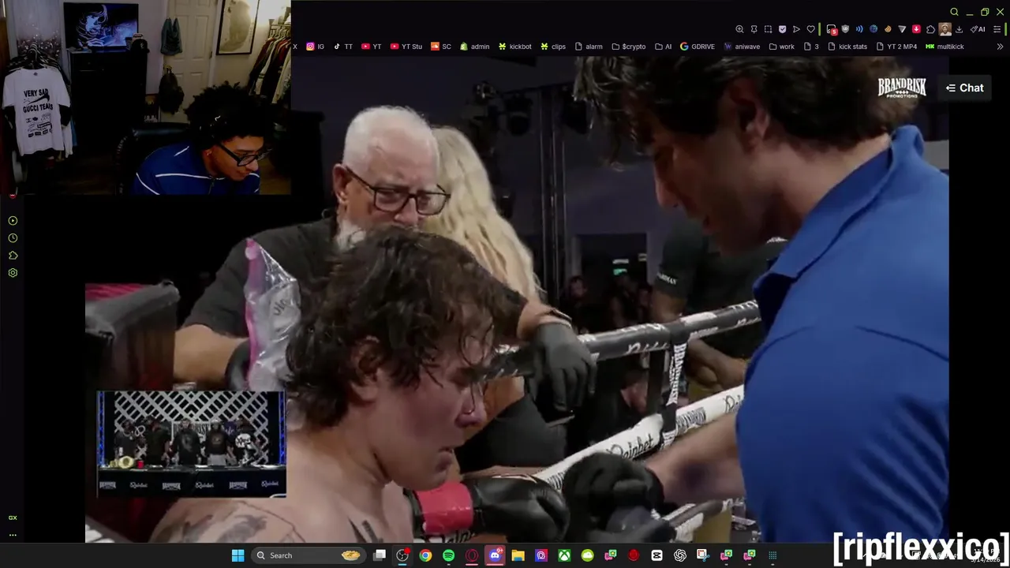Screen dimensions: 1010x568
Task: Open the gray triangle extension
Action: tap(902, 29)
